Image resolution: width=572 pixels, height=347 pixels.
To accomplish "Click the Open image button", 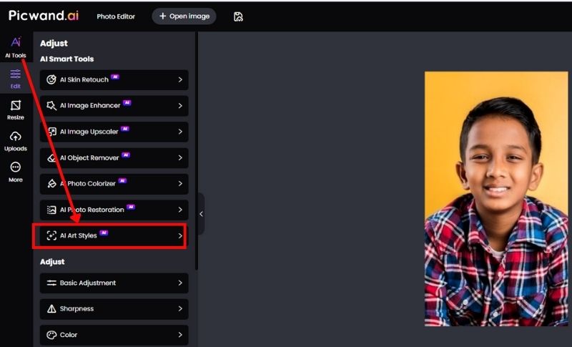I will click(184, 16).
